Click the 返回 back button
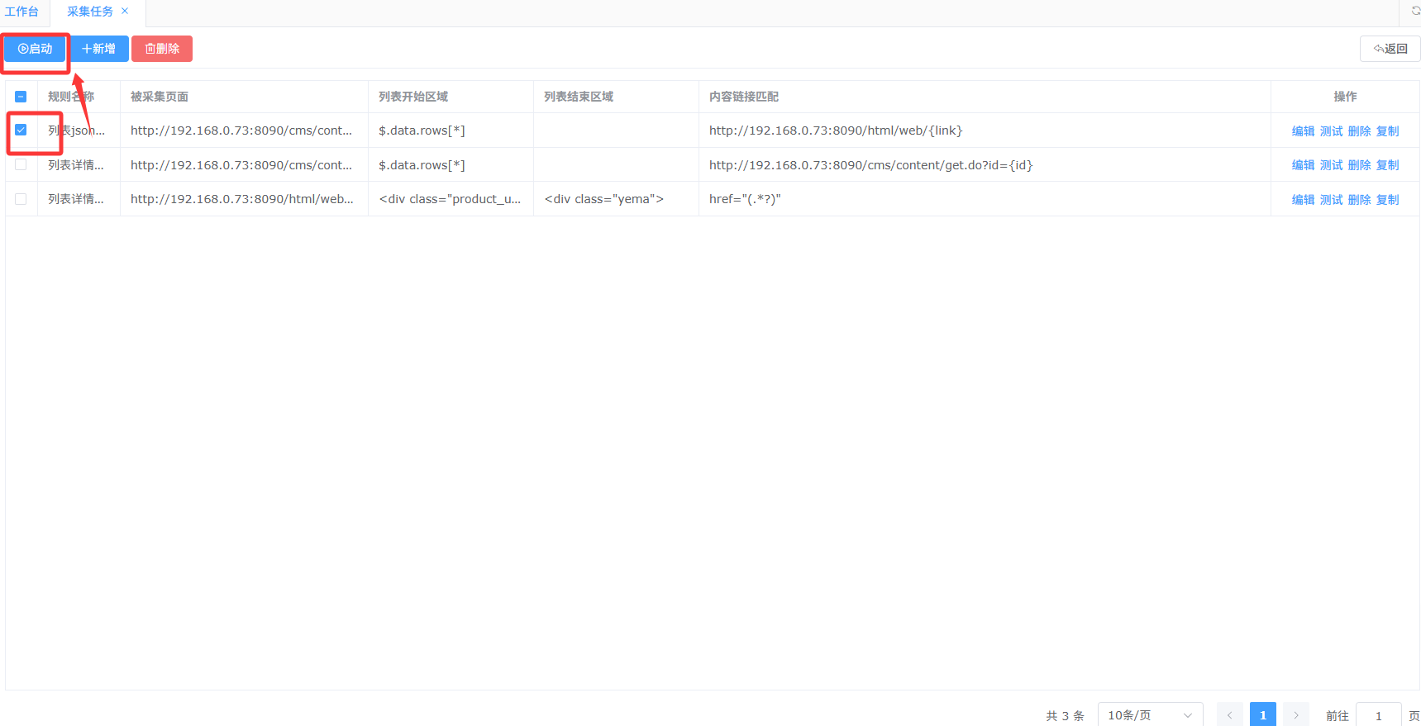The height and width of the screenshot is (726, 1421). [1390, 49]
